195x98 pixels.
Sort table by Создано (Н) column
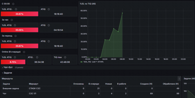click(x=146, y=84)
